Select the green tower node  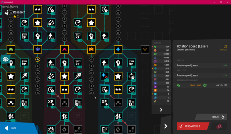tap(11, 49)
